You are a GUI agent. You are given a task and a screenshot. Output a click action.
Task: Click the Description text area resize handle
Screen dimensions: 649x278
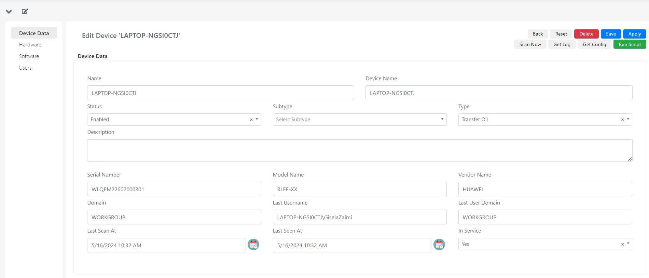tap(630, 159)
